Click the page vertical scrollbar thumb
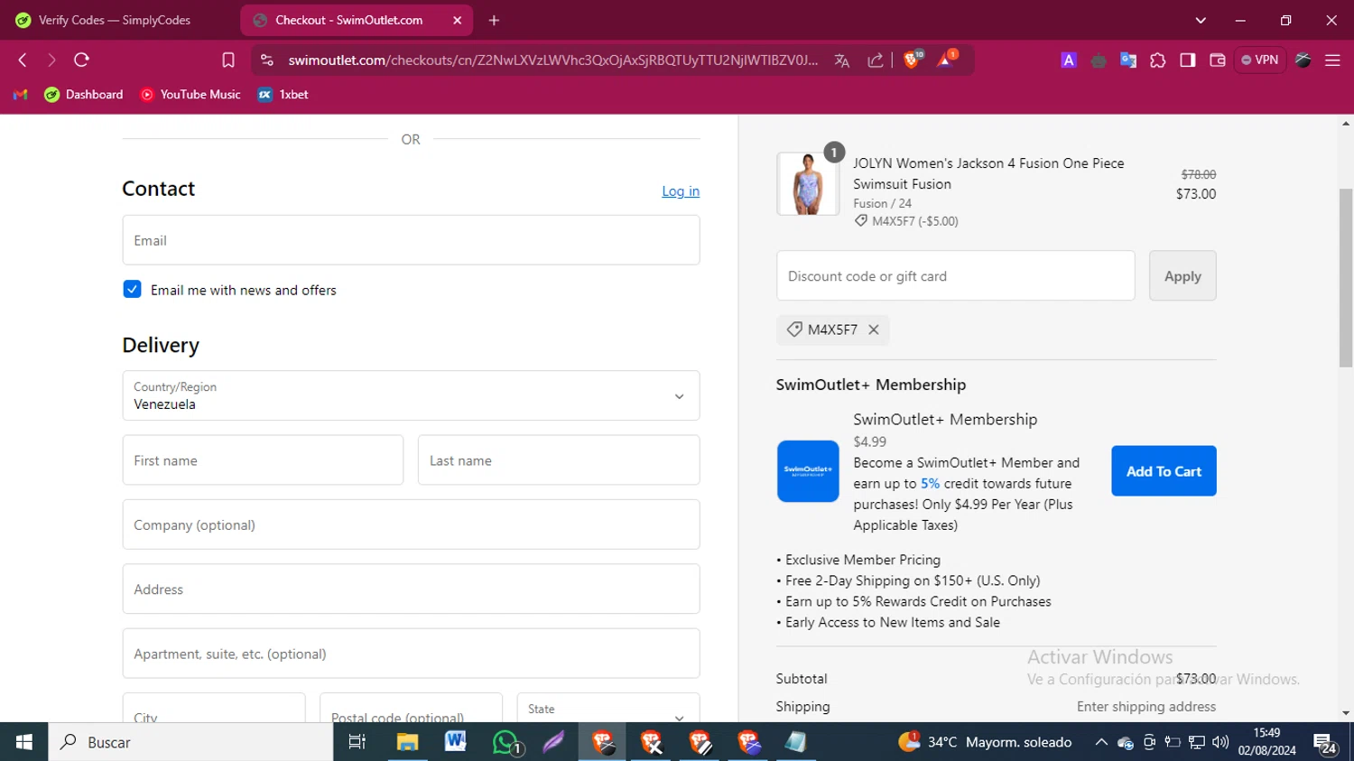Screen dimensions: 1354x761 pyautogui.click(x=1346, y=277)
